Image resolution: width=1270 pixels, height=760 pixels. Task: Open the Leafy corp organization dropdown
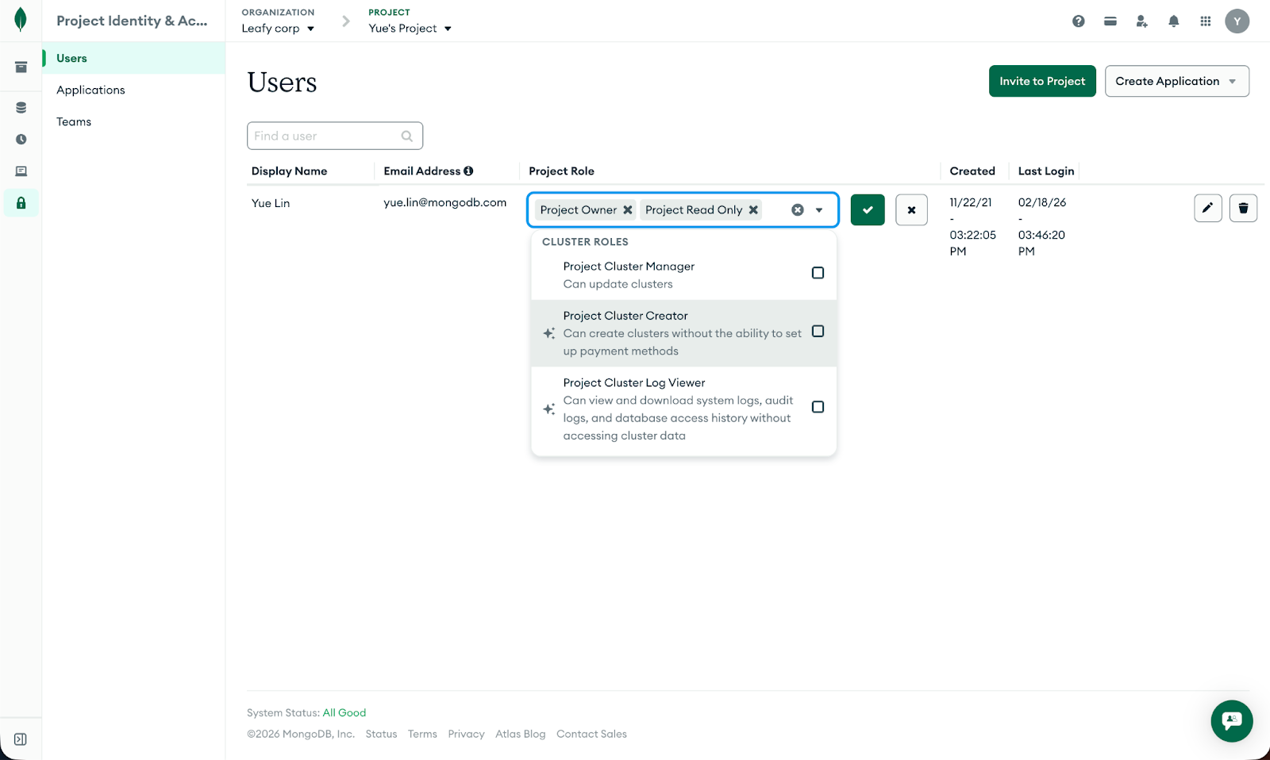[x=278, y=29]
